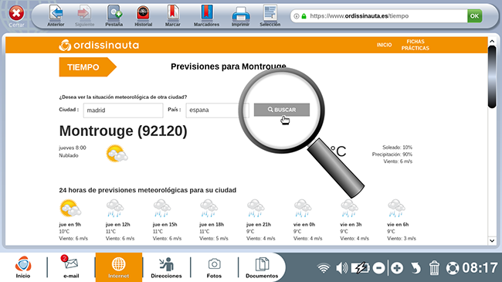Click the vie en 0h rain icon
The width and height of the screenshot is (502, 282).
point(303,208)
